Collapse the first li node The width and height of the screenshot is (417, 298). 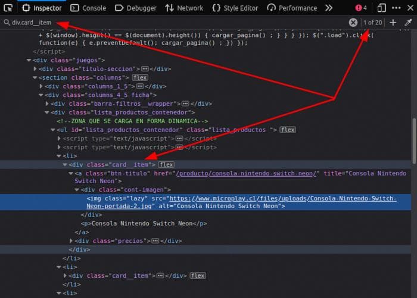tap(59, 156)
